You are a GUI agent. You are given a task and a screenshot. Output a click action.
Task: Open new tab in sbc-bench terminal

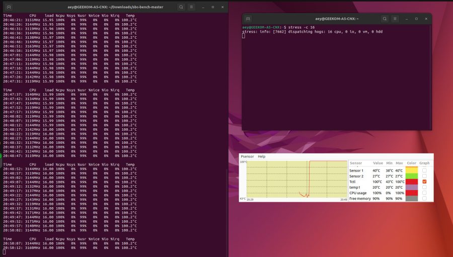click(8, 7)
